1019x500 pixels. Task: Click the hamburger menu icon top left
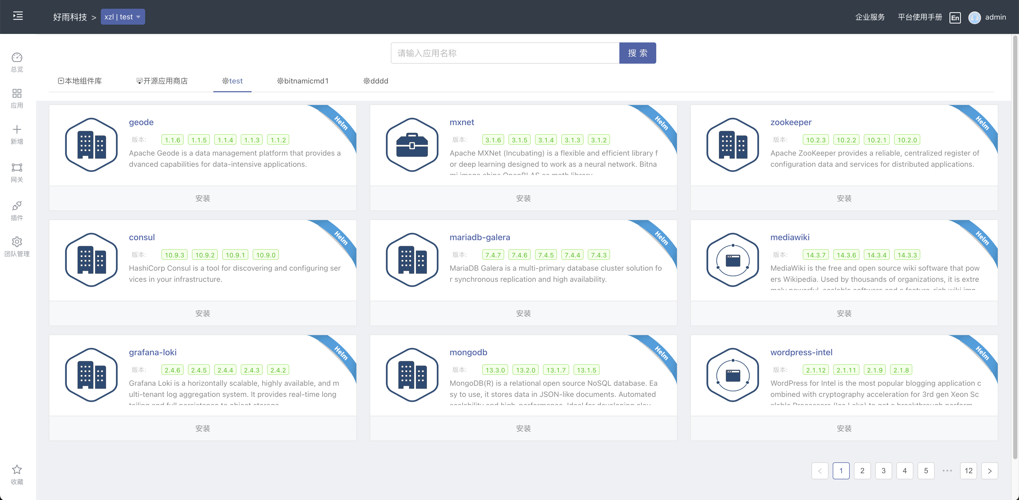(x=18, y=16)
